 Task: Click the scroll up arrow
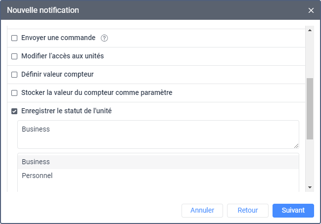310,30
